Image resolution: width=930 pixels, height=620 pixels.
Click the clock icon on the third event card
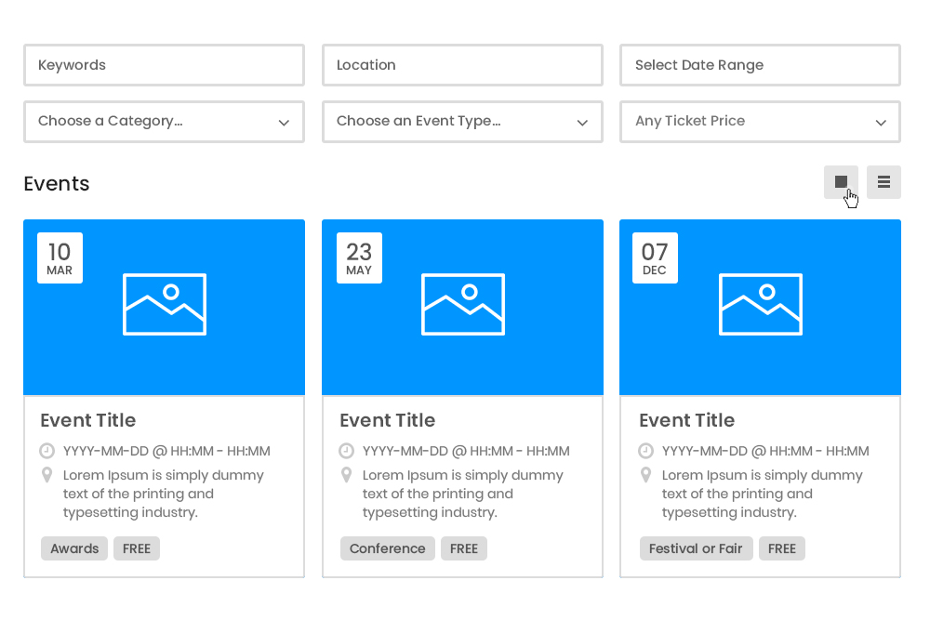coord(645,451)
